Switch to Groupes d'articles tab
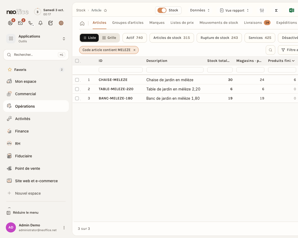The width and height of the screenshot is (298, 238). click(x=128, y=22)
